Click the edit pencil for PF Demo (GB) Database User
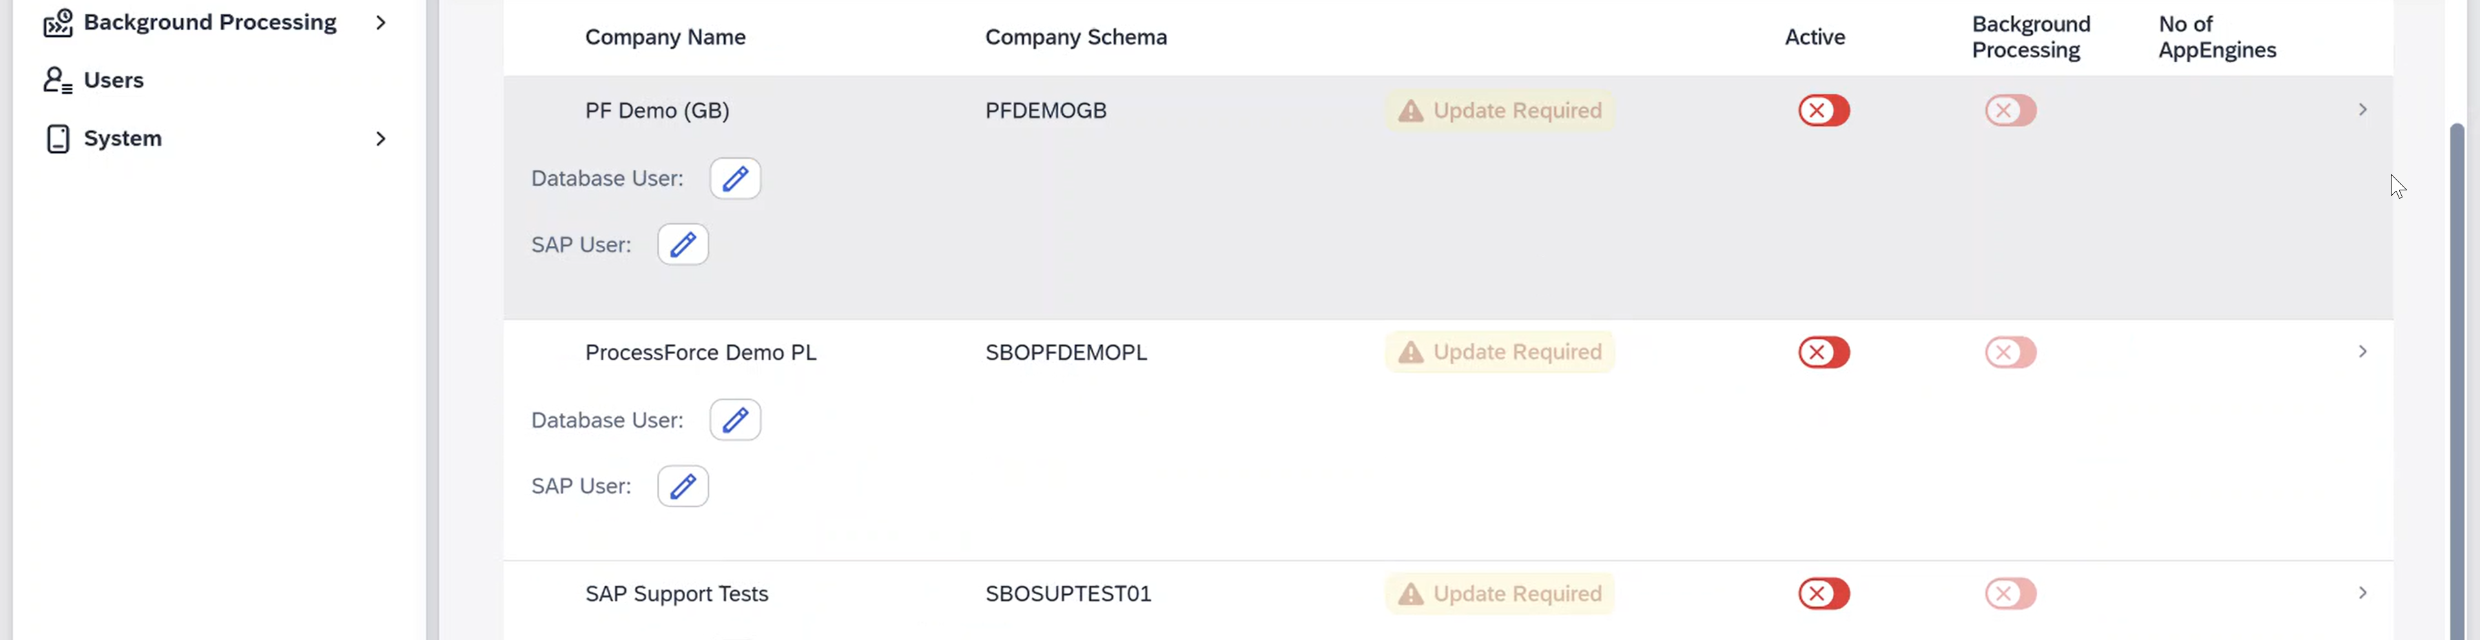2480x640 pixels. coord(734,178)
